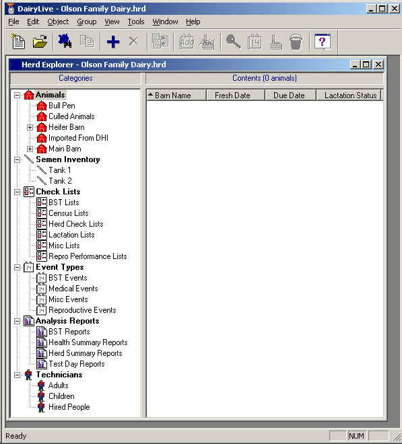402x444 pixels.
Task: Select Children under Technicians
Action: [x=61, y=396]
